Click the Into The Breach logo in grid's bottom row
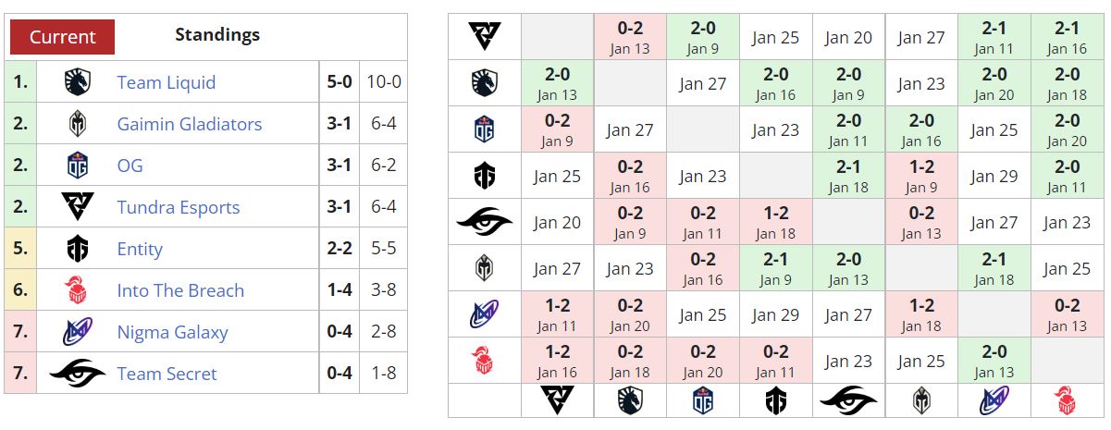This screenshot has width=1111, height=430. tap(1068, 400)
